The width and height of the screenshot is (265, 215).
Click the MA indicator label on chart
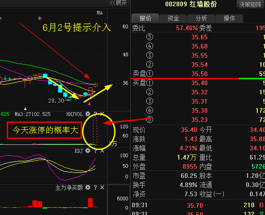click(100, 13)
